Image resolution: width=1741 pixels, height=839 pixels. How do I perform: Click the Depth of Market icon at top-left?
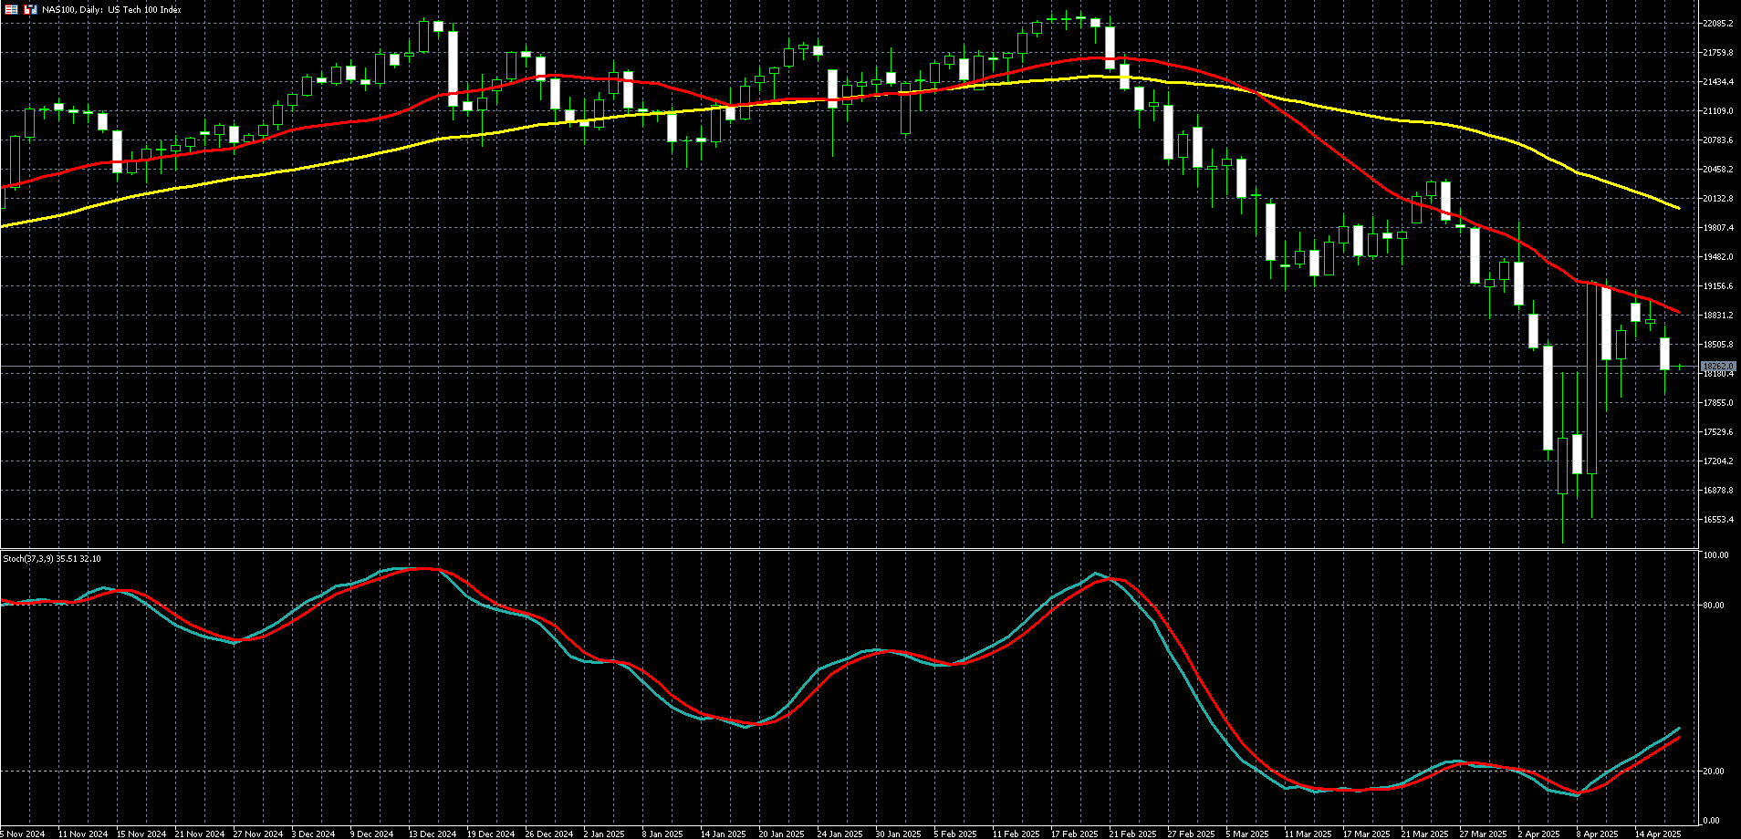pos(12,9)
